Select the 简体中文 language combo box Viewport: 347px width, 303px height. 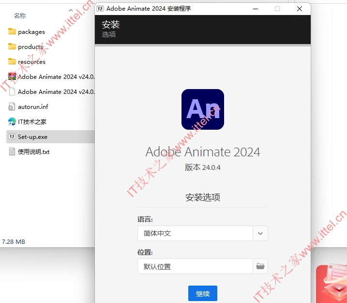point(202,233)
